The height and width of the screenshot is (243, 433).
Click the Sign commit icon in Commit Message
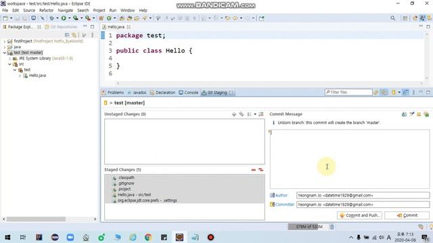click(419, 114)
